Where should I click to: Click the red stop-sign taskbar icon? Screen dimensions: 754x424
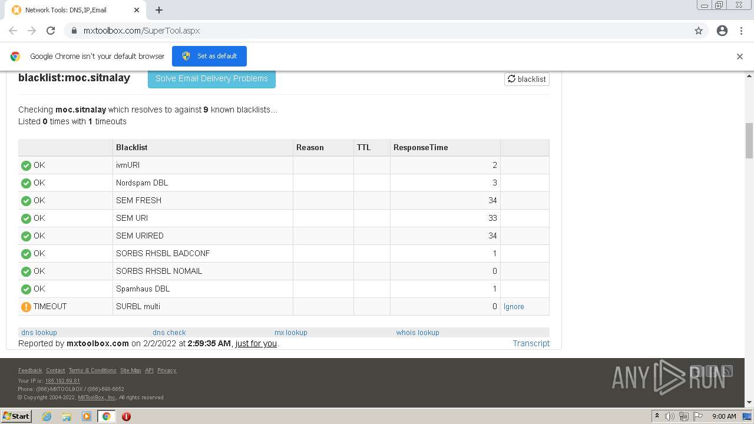pyautogui.click(x=126, y=416)
